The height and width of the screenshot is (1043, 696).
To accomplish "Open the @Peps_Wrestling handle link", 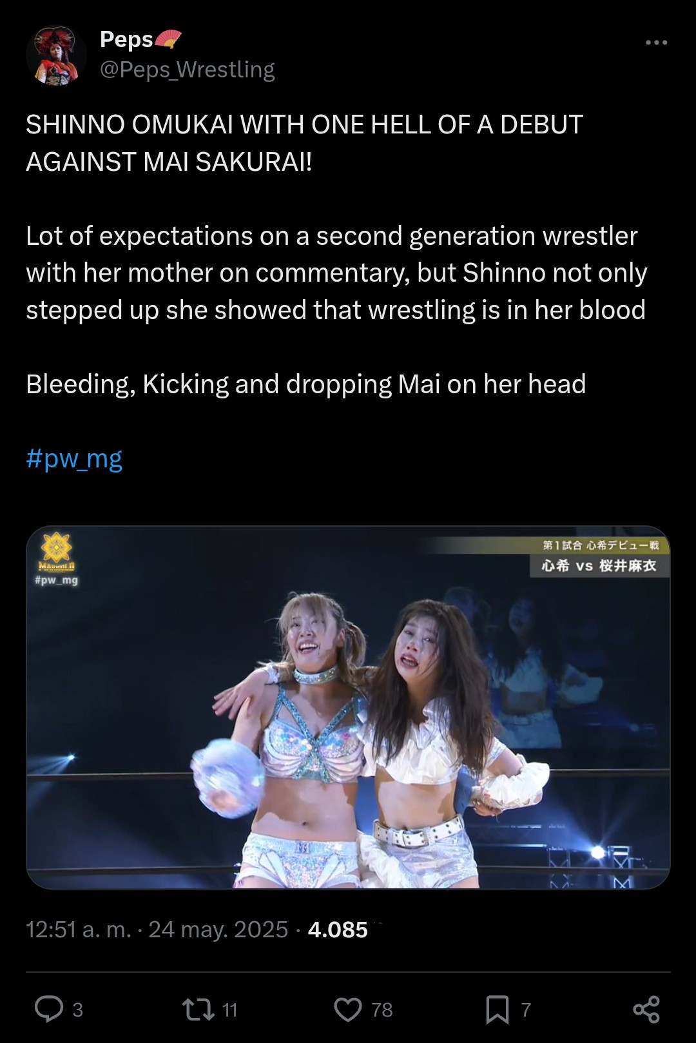I will 188,69.
